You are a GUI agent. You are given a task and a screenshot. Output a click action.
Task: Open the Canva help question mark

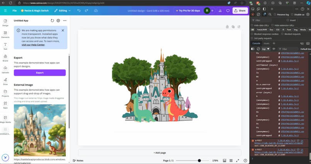(245, 161)
